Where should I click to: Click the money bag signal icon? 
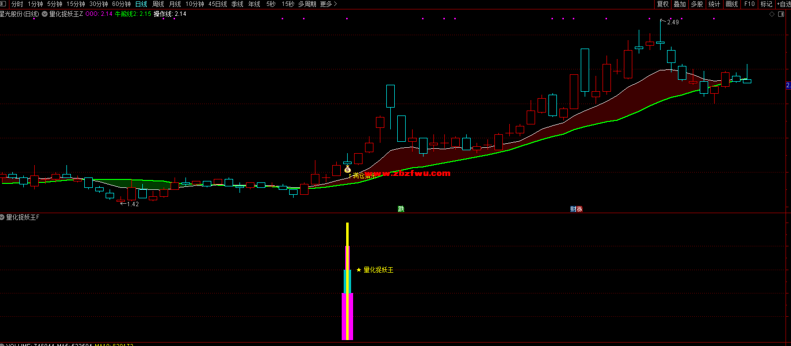pos(347,169)
